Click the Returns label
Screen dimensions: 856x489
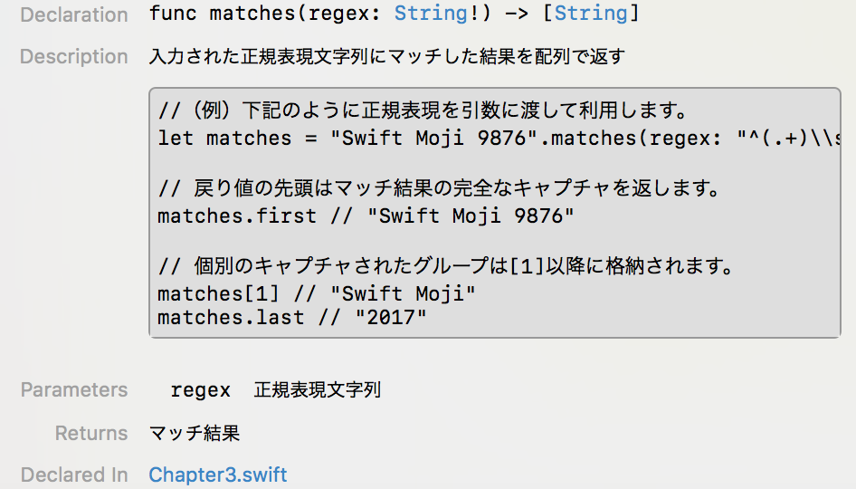pos(91,433)
